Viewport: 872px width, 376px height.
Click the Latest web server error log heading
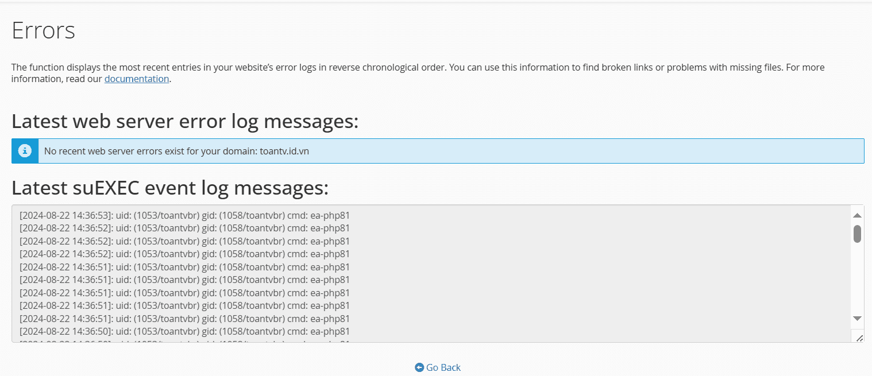pyautogui.click(x=185, y=122)
